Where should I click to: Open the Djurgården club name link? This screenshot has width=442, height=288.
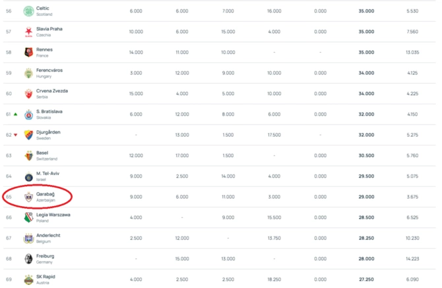(x=48, y=132)
